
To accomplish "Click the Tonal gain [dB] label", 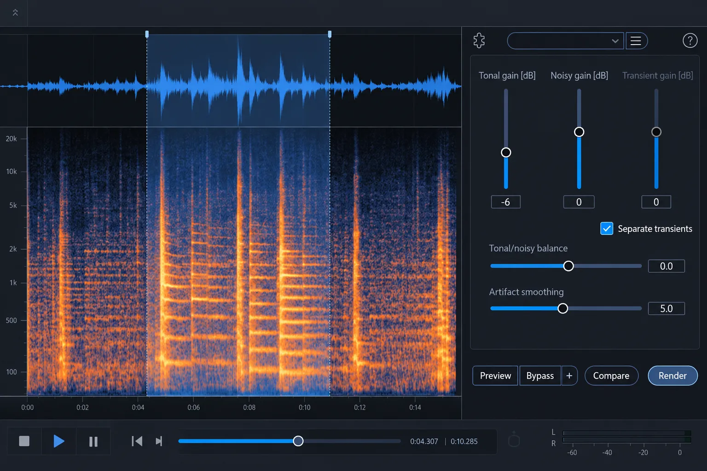I will coord(507,75).
